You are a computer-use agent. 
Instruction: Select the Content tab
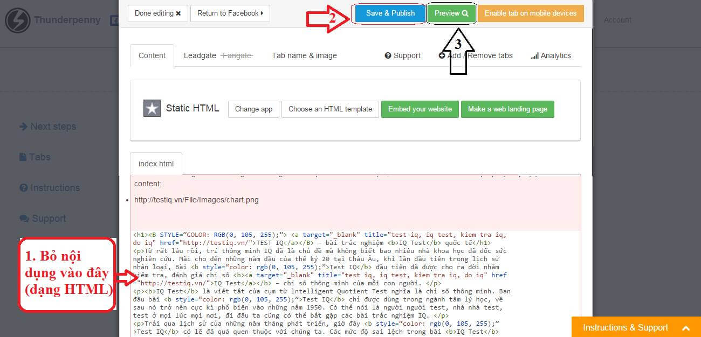click(x=152, y=55)
